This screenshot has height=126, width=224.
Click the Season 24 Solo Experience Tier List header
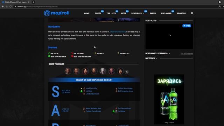(x=94, y=80)
